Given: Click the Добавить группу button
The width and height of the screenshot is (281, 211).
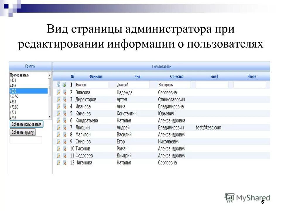Looking at the screenshot, I should pyautogui.click(x=22, y=132).
